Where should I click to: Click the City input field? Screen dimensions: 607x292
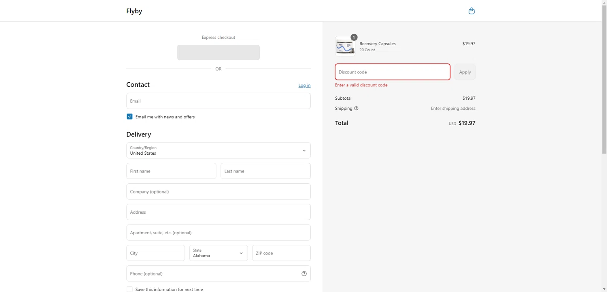[x=155, y=253]
